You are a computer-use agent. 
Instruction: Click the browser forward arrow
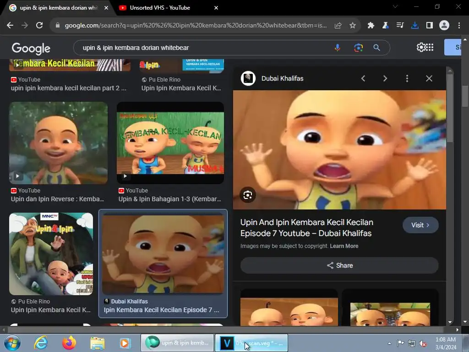(x=25, y=26)
